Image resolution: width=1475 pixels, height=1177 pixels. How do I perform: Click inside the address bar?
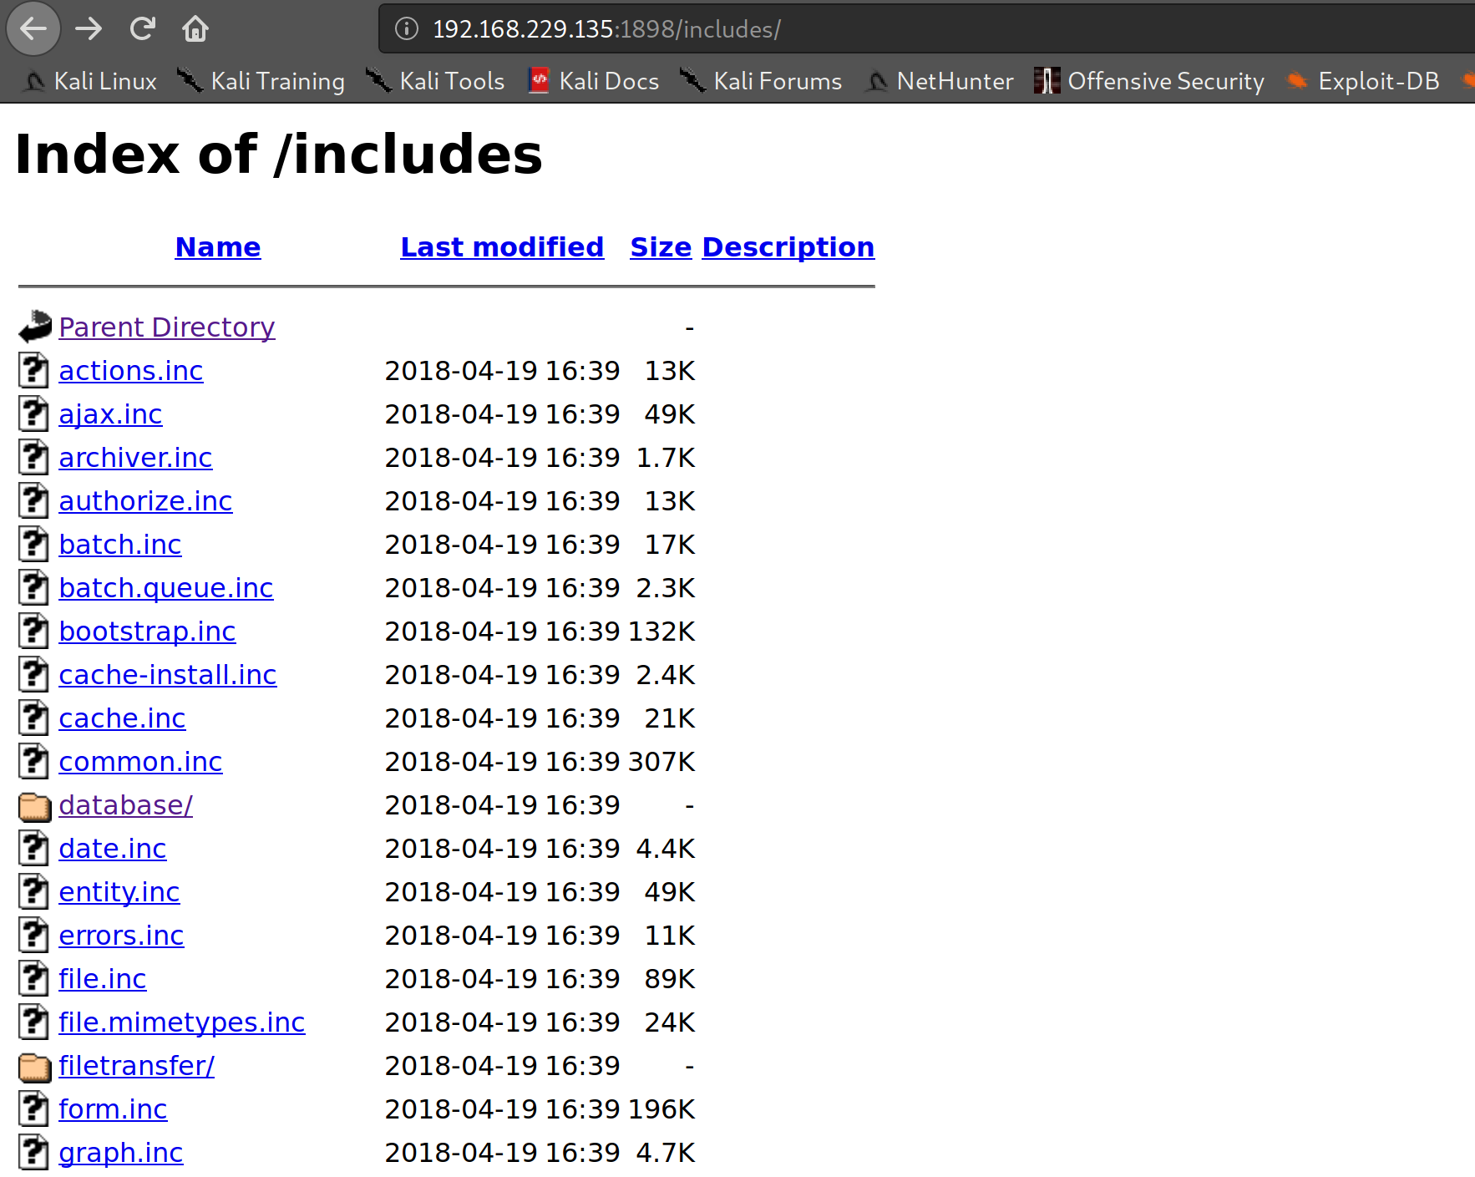752,28
